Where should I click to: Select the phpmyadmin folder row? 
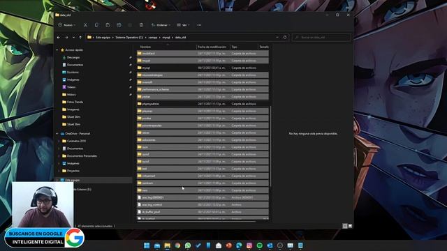(x=203, y=104)
